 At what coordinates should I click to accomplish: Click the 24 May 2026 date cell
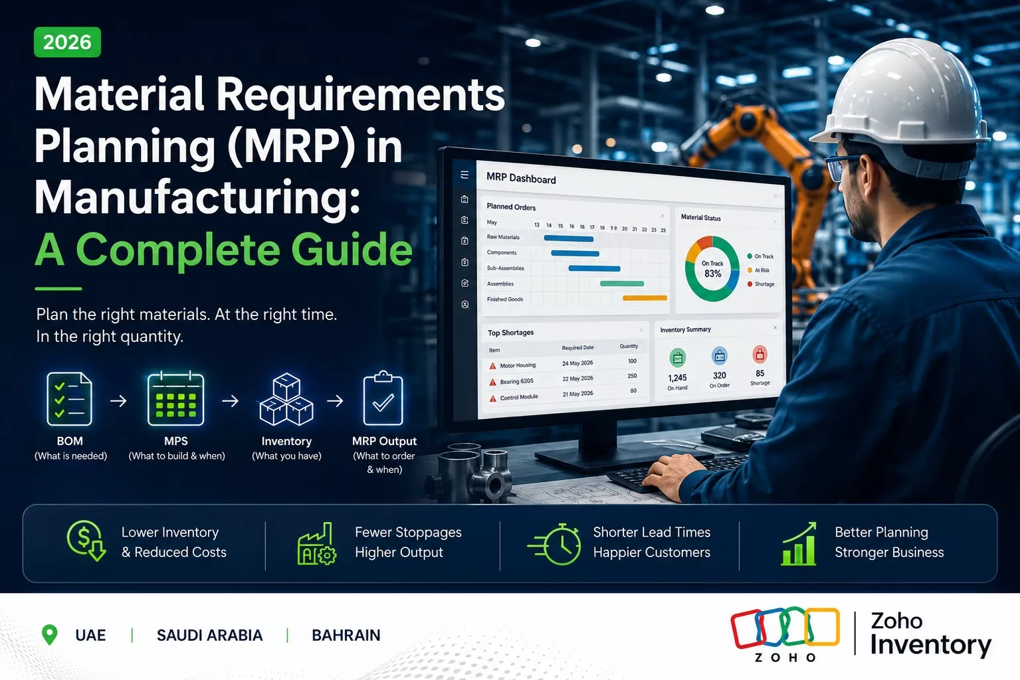pos(577,363)
